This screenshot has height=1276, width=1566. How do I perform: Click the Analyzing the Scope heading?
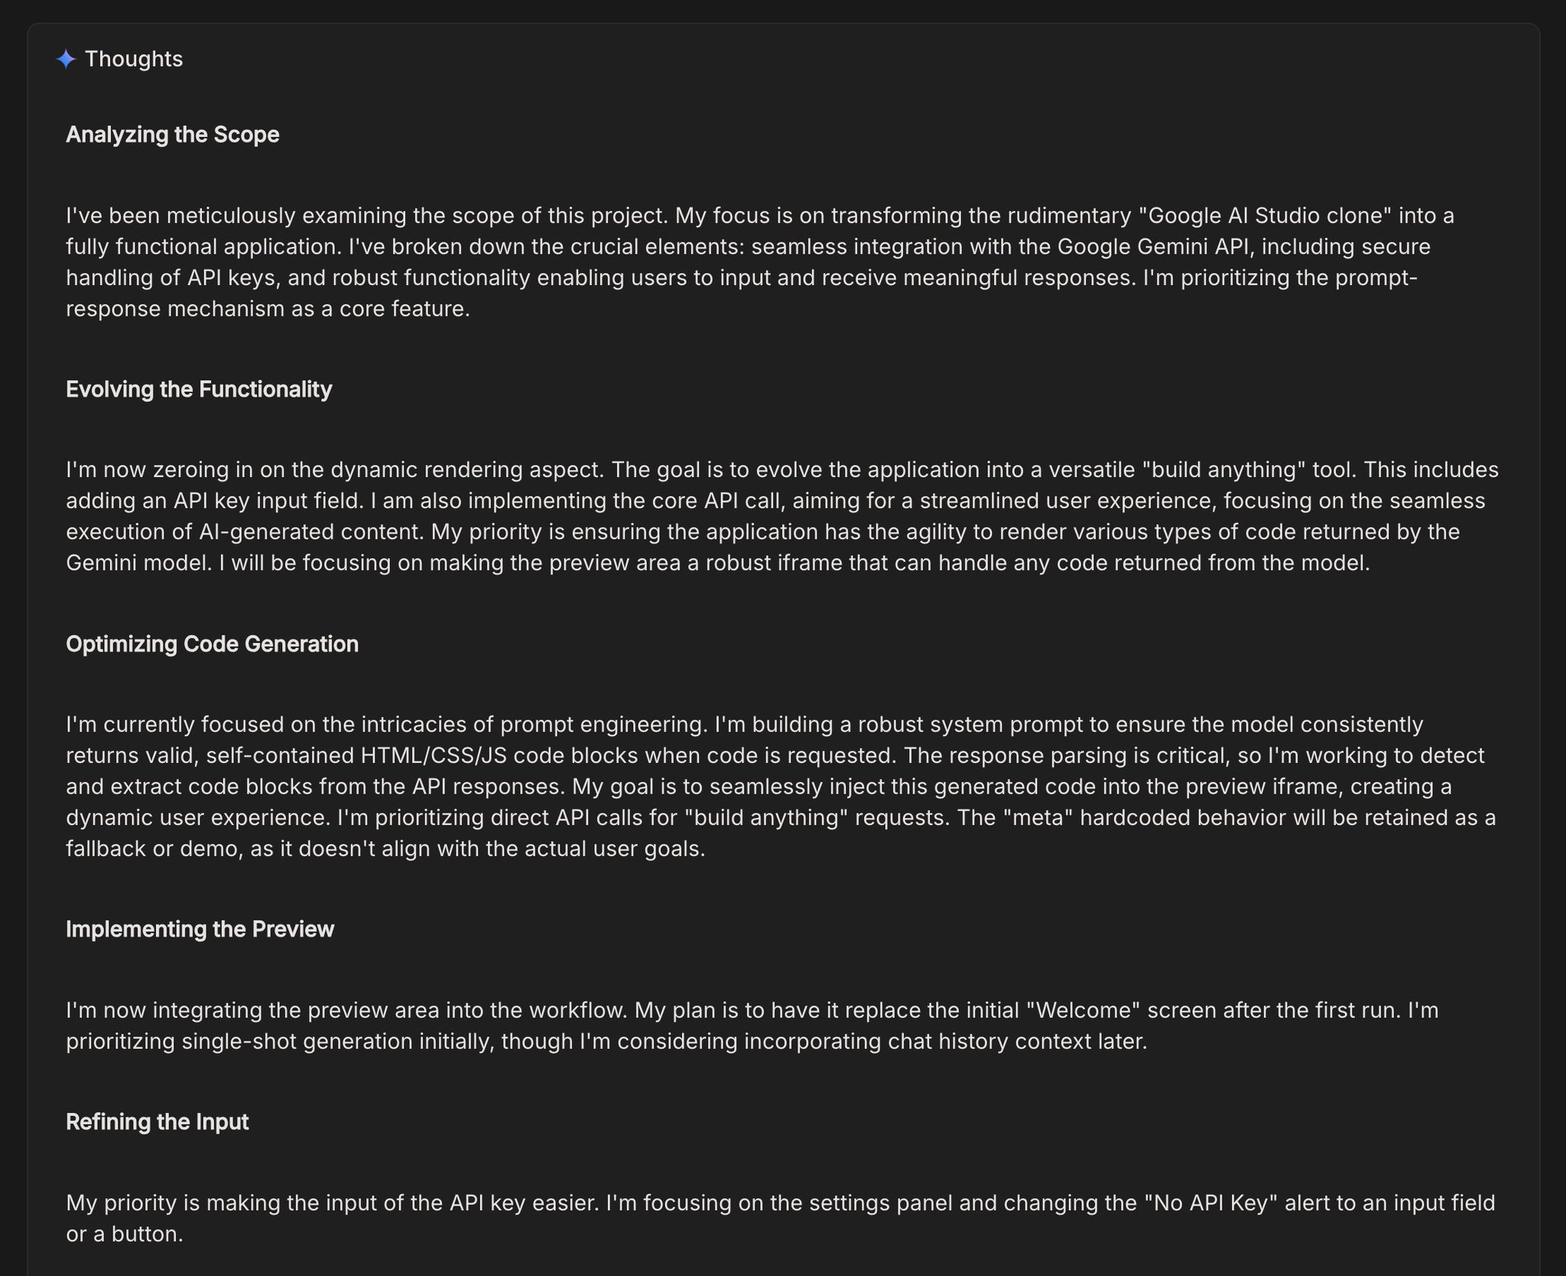pyautogui.click(x=173, y=135)
